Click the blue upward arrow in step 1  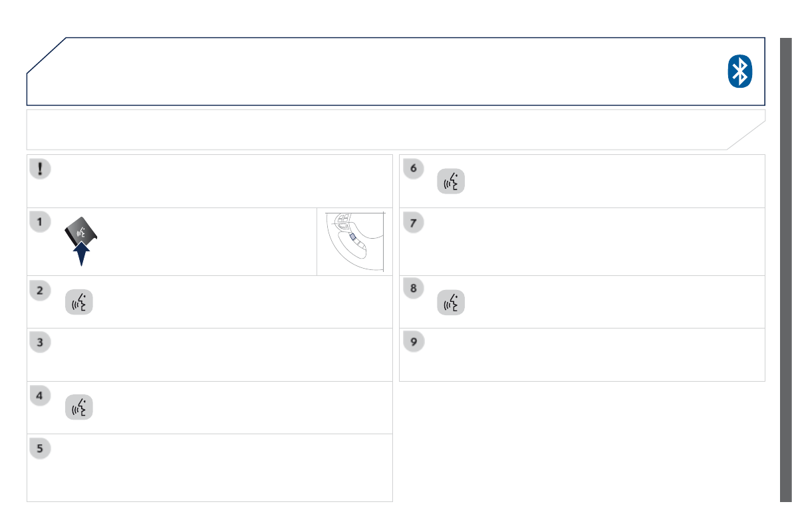click(81, 253)
